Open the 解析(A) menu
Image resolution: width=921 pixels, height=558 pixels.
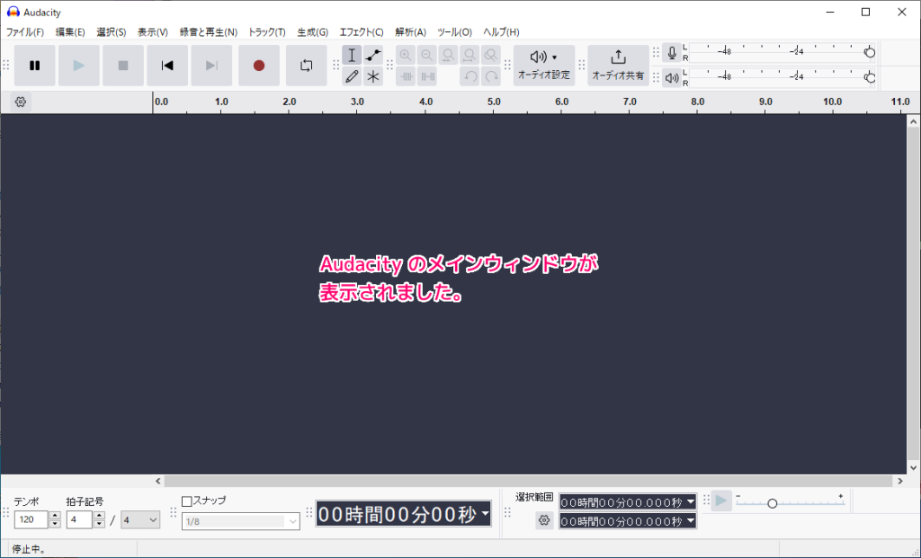410,32
